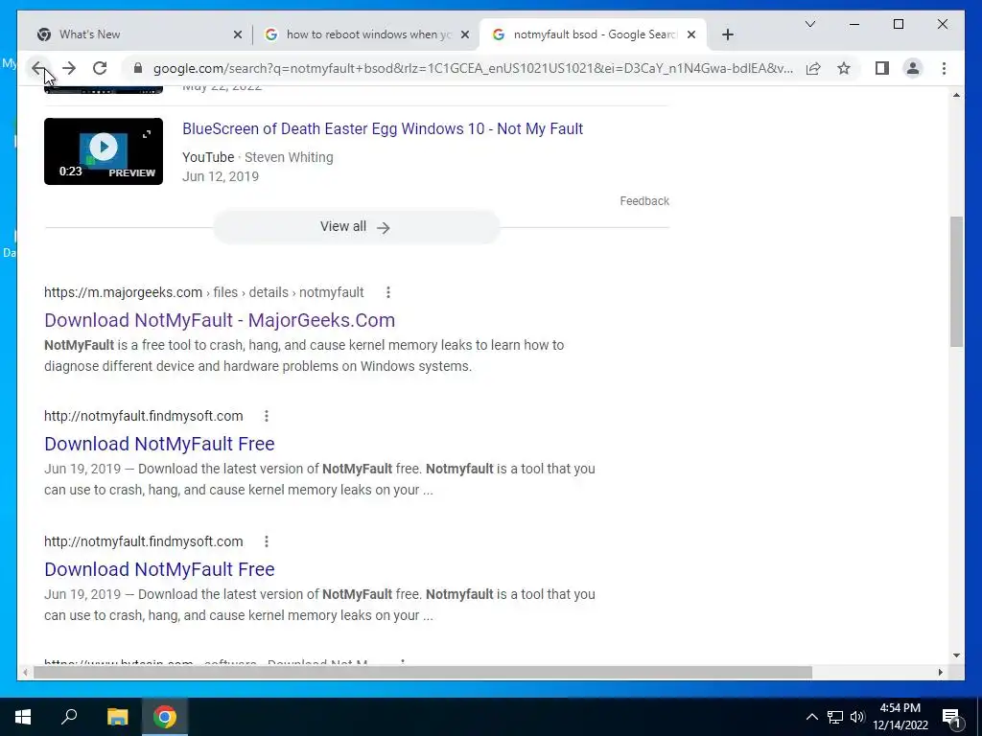Open the notification center icon

pos(952,718)
